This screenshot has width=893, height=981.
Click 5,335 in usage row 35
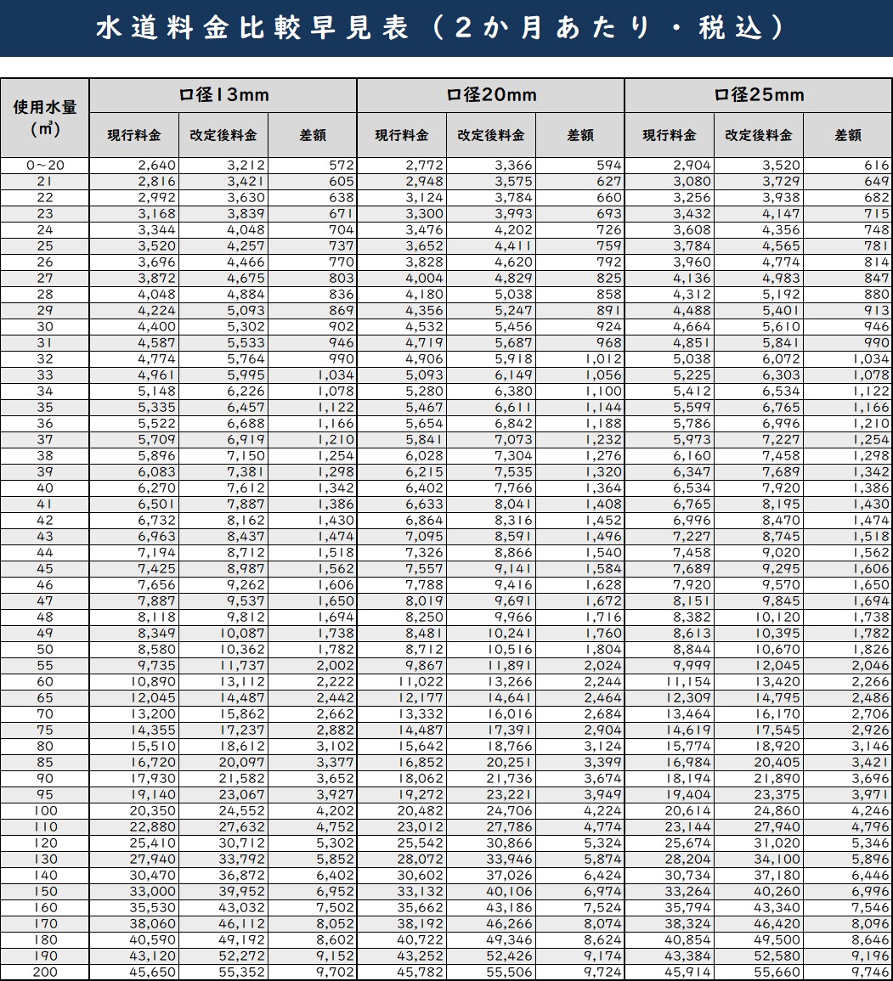(x=157, y=408)
